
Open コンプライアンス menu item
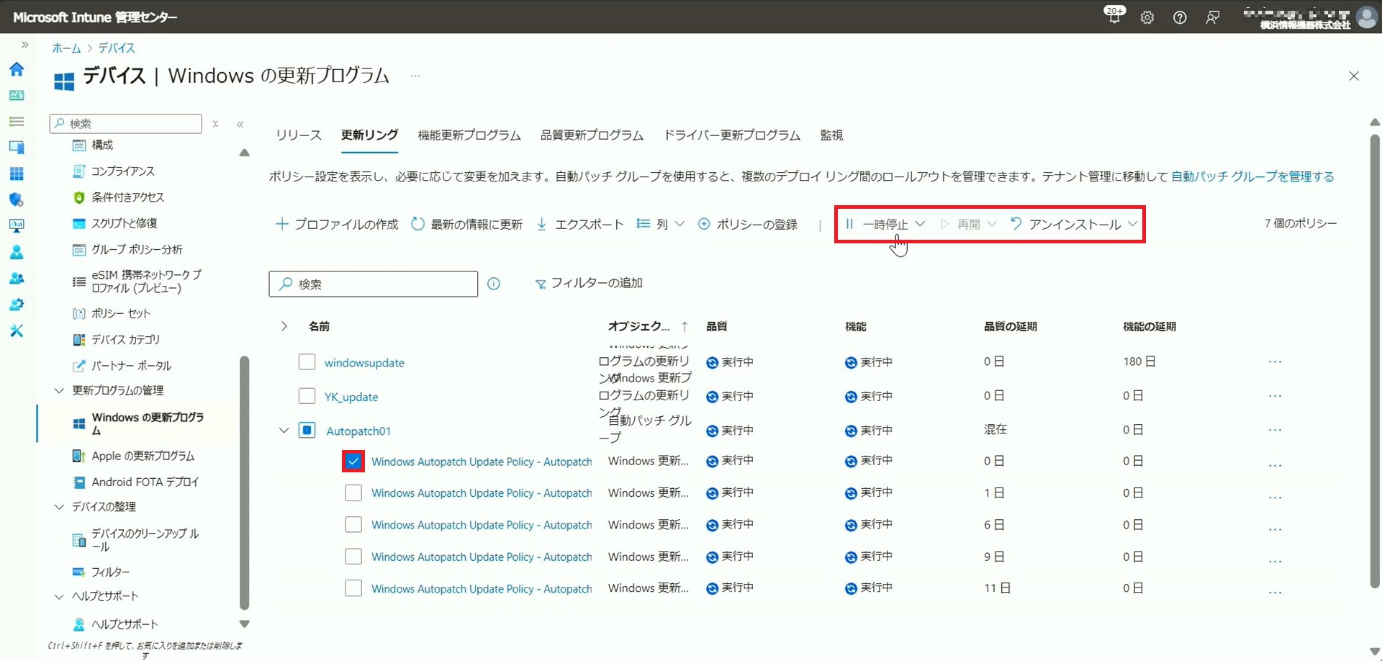pos(123,171)
